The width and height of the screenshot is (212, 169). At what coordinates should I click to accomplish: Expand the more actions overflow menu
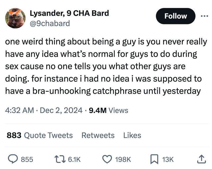204,16
